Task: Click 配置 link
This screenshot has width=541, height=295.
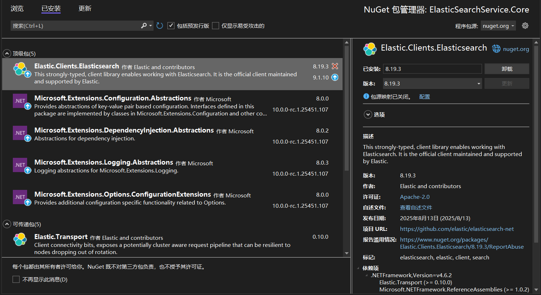Action: point(425,97)
